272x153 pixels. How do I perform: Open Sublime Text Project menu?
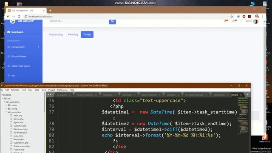tap(51, 90)
